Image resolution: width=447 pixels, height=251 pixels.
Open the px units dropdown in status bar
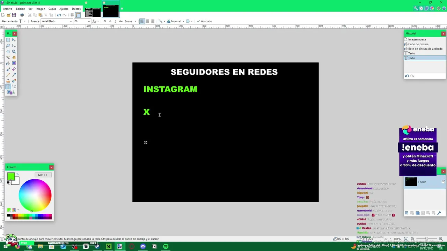pos(387,239)
